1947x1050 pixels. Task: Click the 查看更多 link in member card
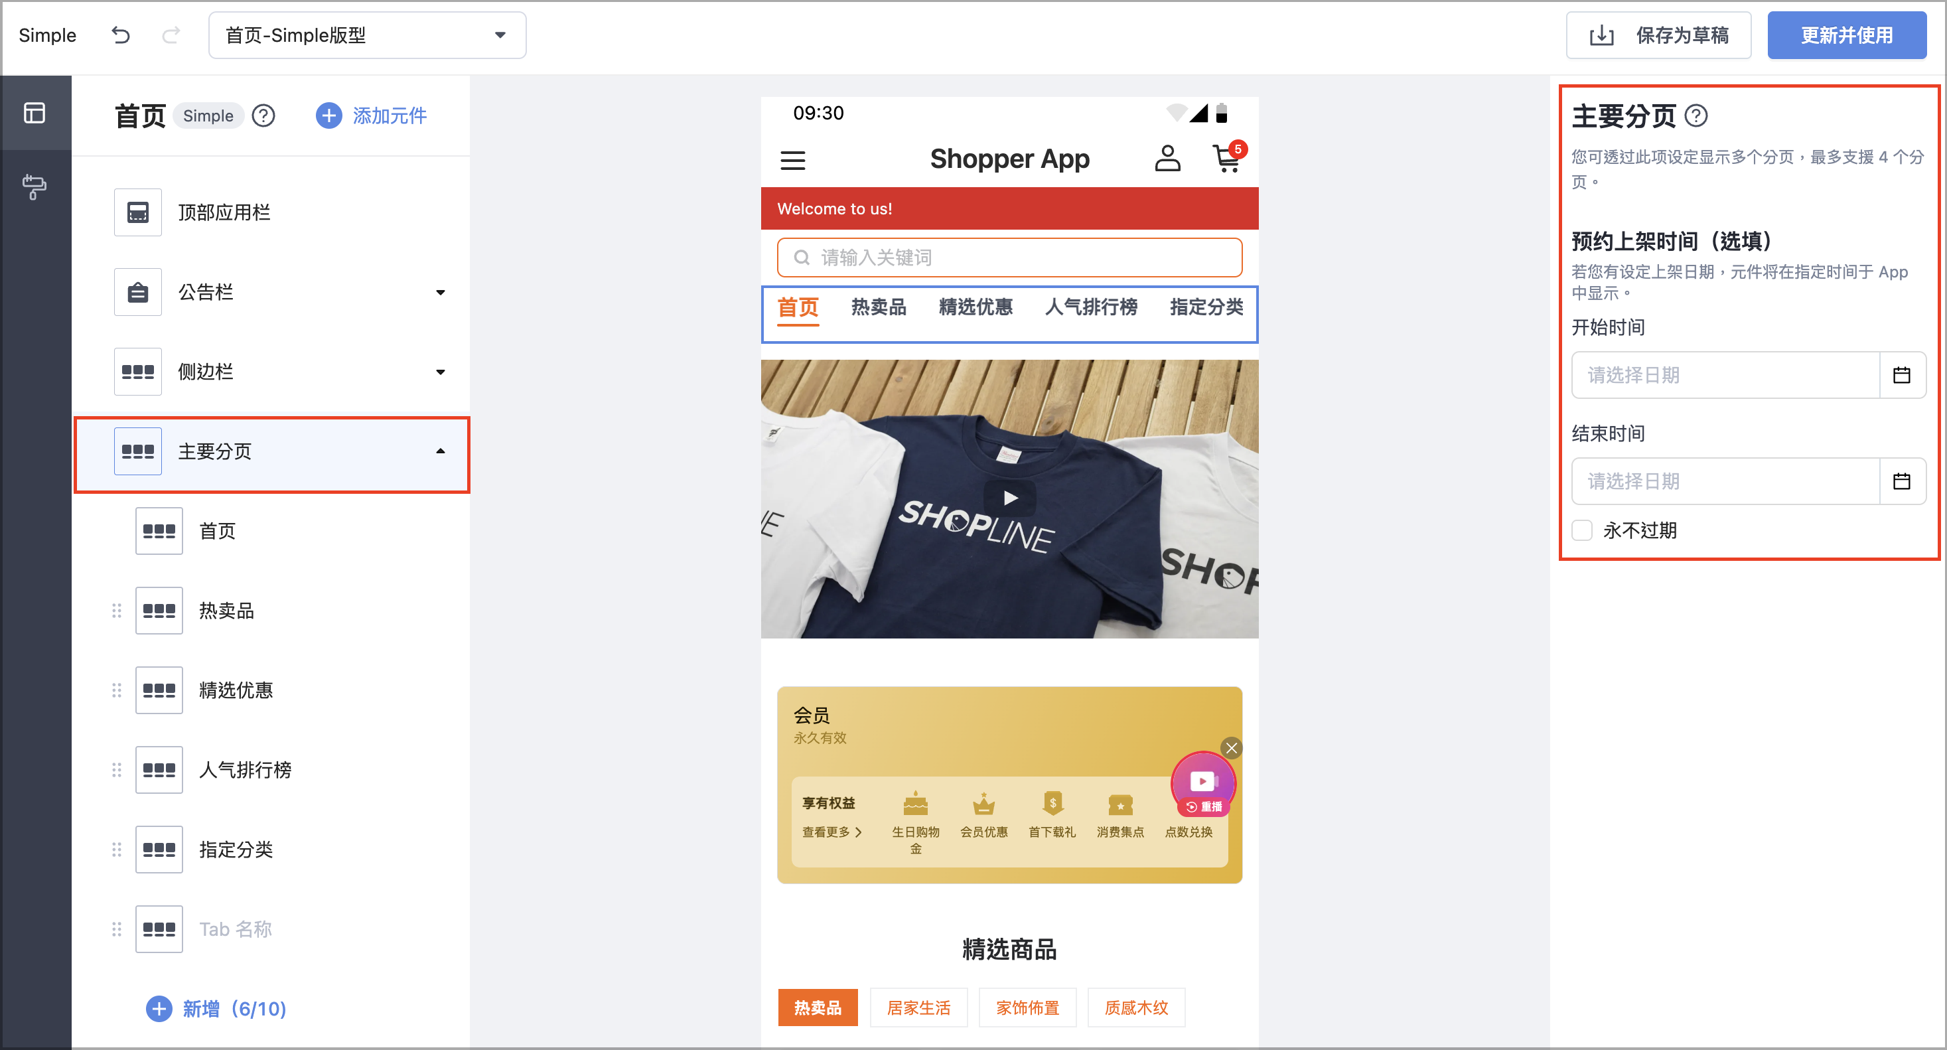[x=832, y=832]
